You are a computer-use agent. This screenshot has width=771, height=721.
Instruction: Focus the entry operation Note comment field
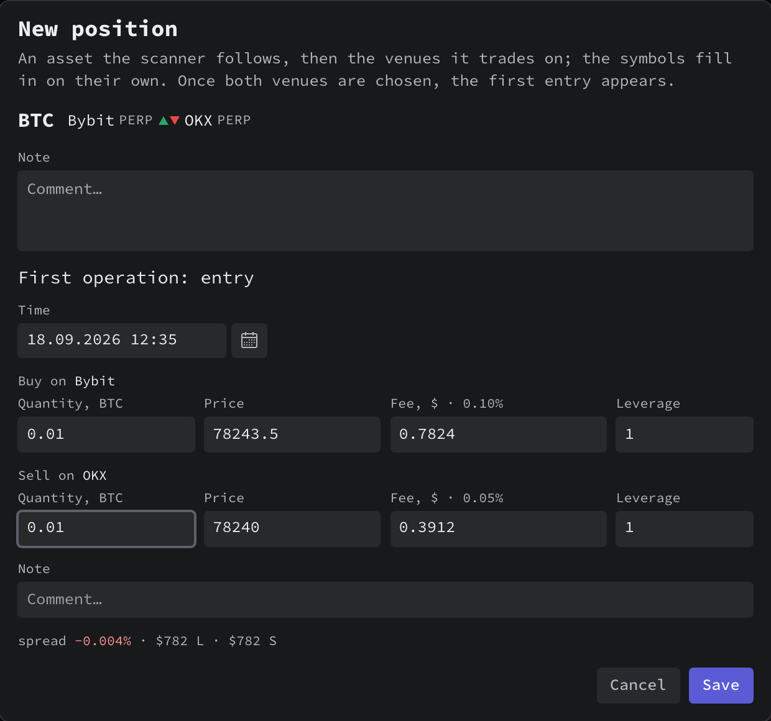[x=386, y=600]
